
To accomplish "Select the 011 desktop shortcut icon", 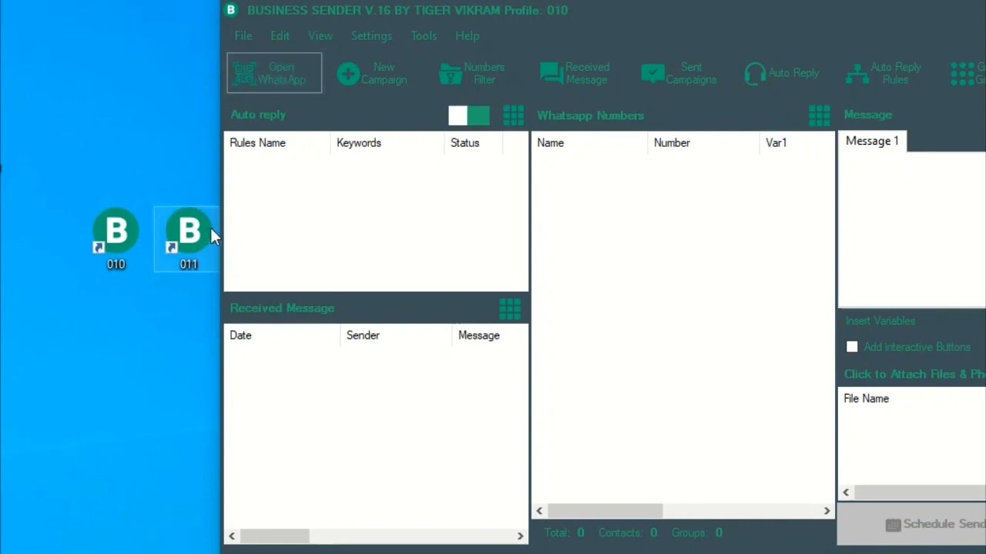I will point(188,238).
